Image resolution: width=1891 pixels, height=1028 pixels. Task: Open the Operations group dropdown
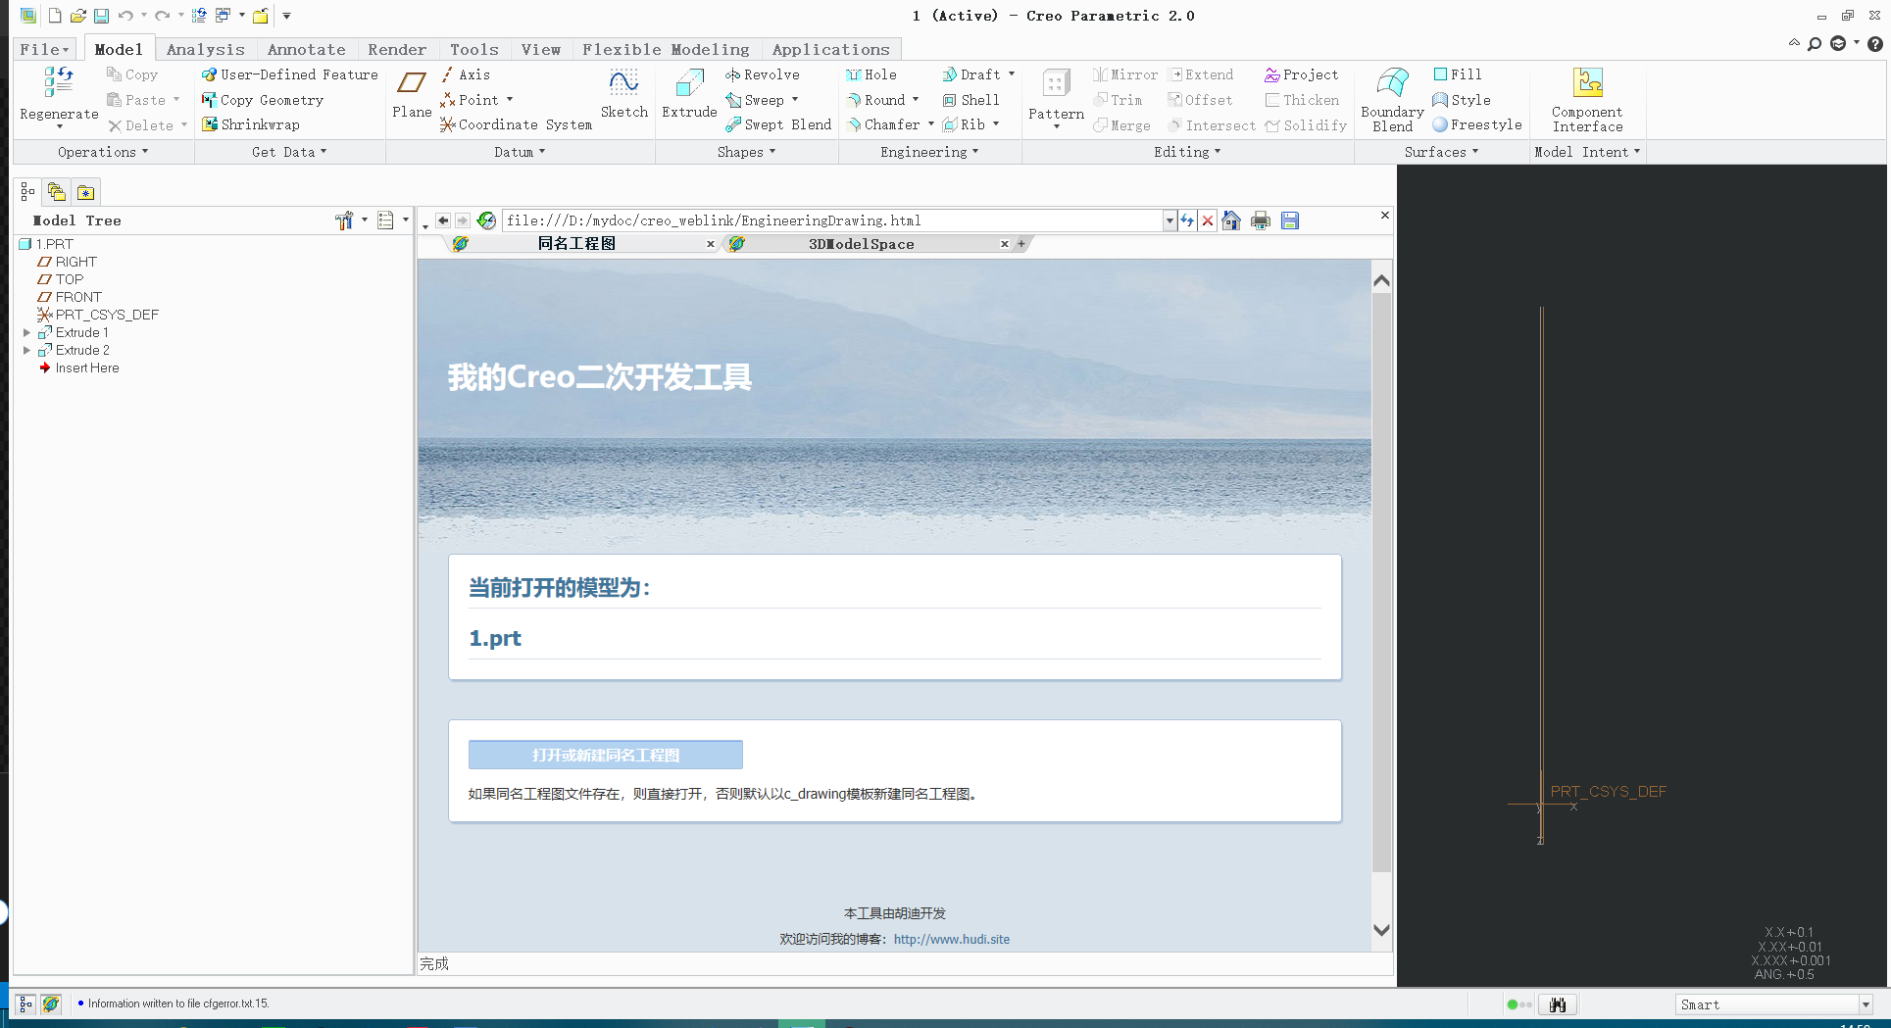coord(103,152)
